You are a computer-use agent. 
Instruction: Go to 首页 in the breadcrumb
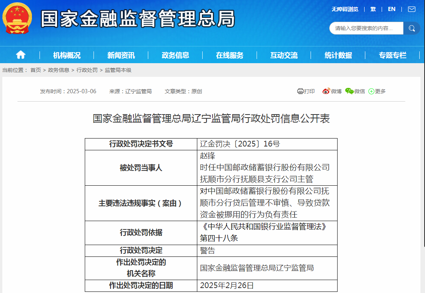tap(35, 70)
